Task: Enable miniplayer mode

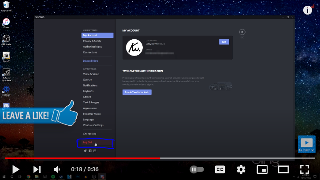Action: [x=262, y=169]
